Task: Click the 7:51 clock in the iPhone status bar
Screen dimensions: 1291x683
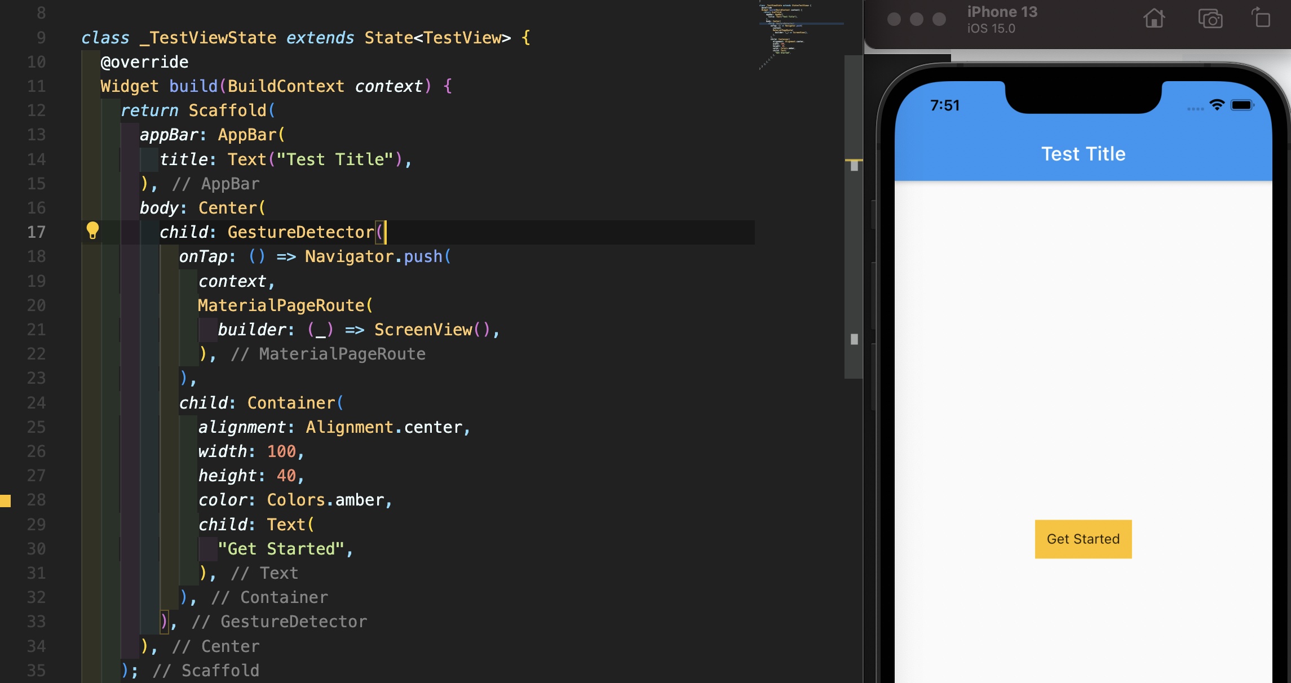Action: pyautogui.click(x=944, y=105)
